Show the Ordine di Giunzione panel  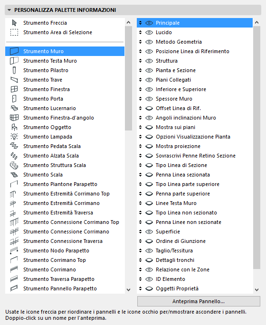(x=149, y=241)
